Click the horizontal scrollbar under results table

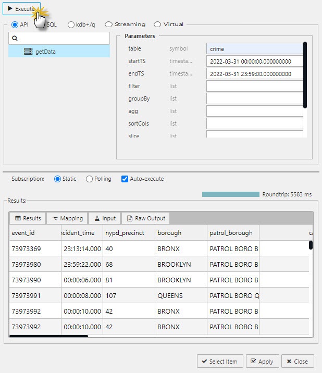click(48, 336)
